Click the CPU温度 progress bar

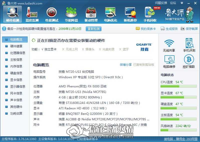click(x=178, y=86)
